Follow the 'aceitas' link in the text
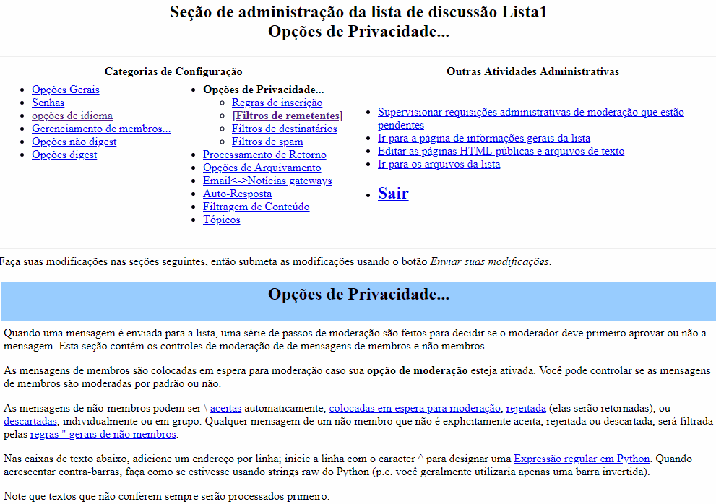The width and height of the screenshot is (716, 504). [225, 408]
